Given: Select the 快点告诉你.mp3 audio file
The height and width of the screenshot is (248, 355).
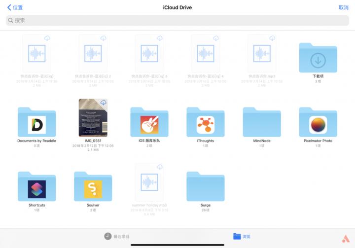Looking at the screenshot, I should (x=262, y=53).
